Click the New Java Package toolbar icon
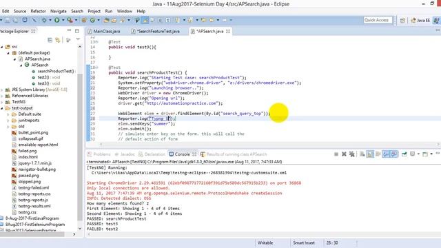The width and height of the screenshot is (441, 248). pos(84,20)
